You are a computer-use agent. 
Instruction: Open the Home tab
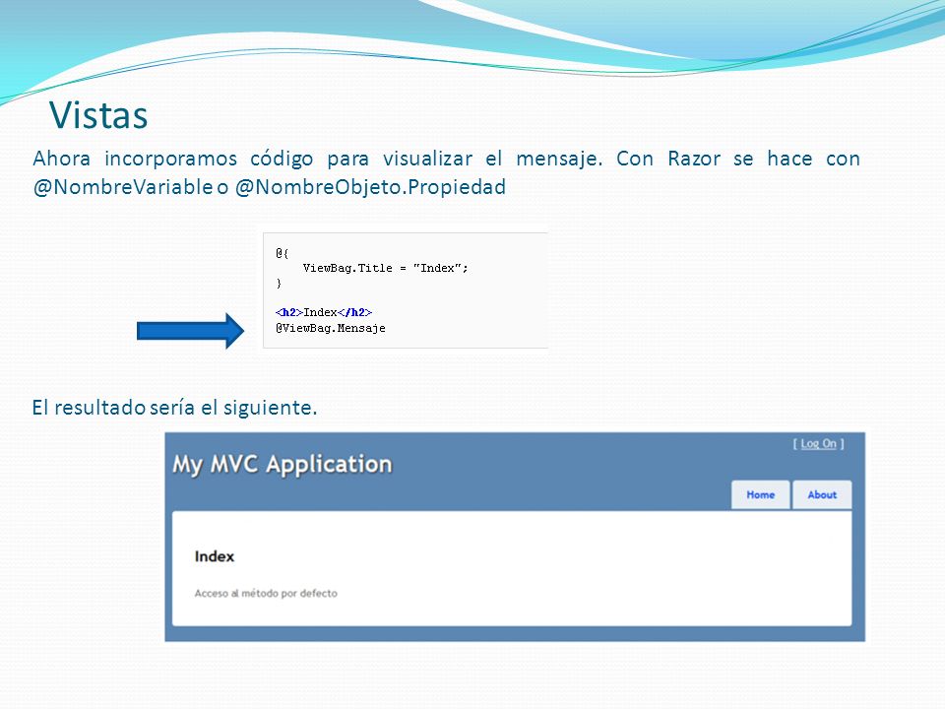(x=761, y=495)
